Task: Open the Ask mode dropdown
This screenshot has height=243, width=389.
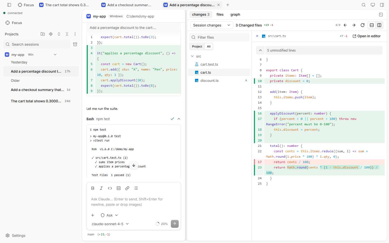Action: point(109,215)
